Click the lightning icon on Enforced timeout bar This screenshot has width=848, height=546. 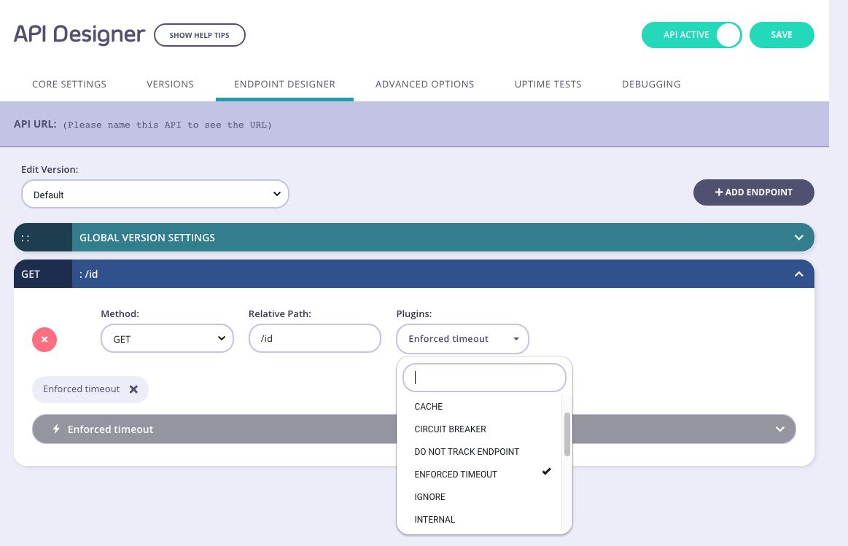coord(57,429)
